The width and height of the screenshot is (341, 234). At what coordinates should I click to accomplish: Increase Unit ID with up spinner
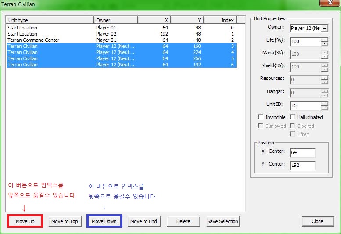click(x=324, y=104)
